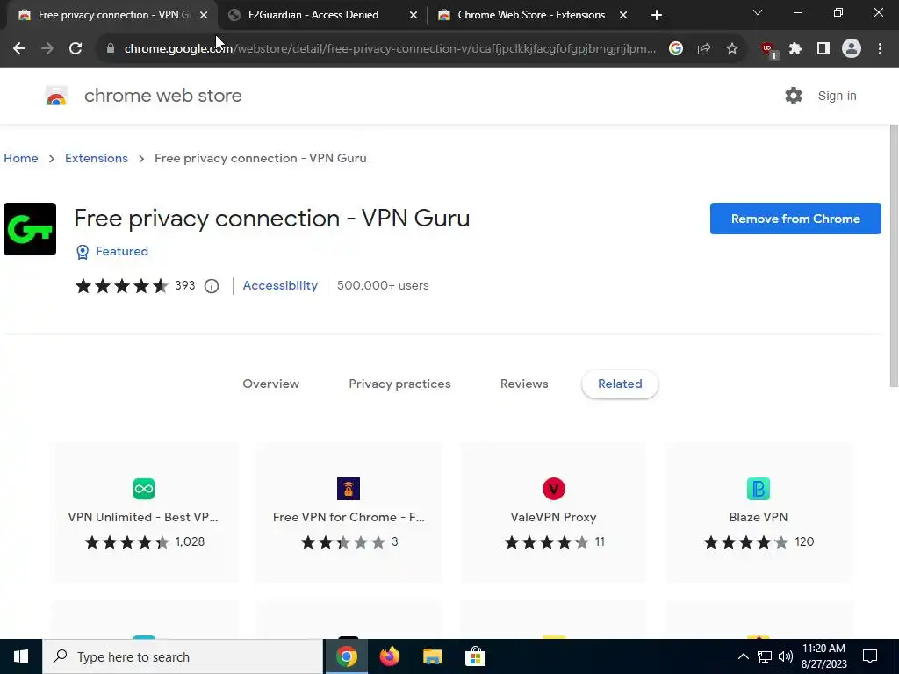This screenshot has width=899, height=674.
Task: Click the ratings info icon next to 393
Action: pos(212,286)
